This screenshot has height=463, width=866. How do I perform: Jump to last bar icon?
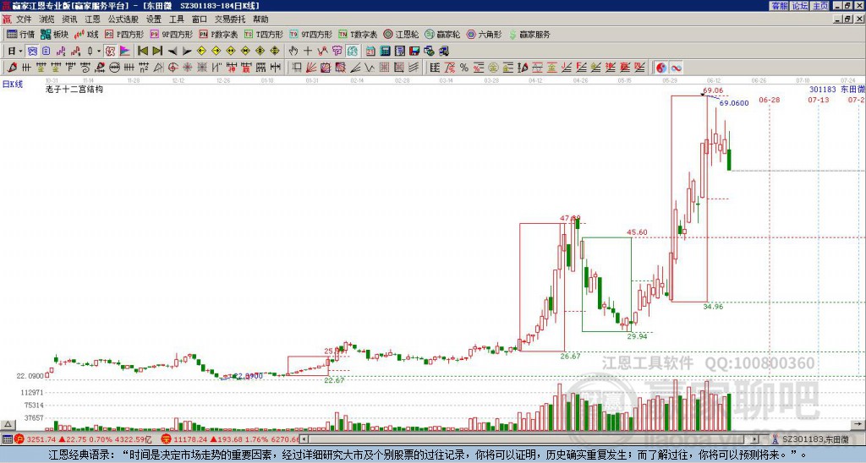[x=157, y=52]
